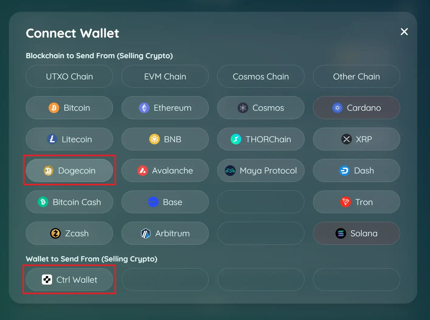
Task: Click the Solana logo icon
Action: click(341, 233)
